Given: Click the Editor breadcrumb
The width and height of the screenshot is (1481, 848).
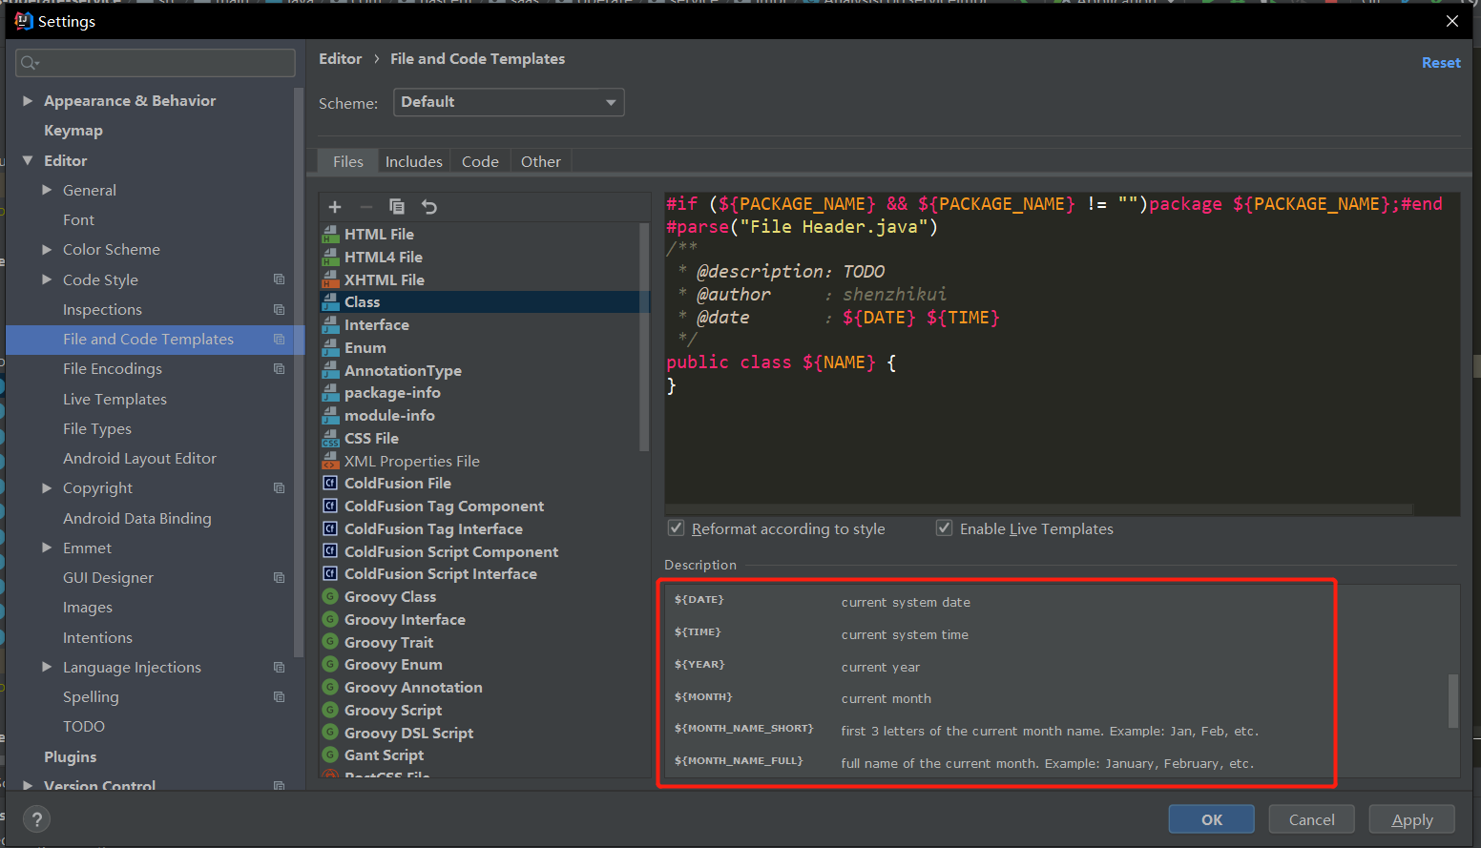Looking at the screenshot, I should [x=341, y=58].
